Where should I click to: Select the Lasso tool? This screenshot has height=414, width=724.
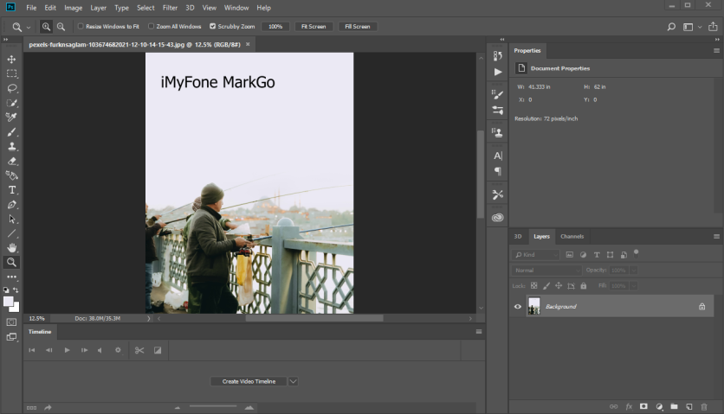(11, 88)
